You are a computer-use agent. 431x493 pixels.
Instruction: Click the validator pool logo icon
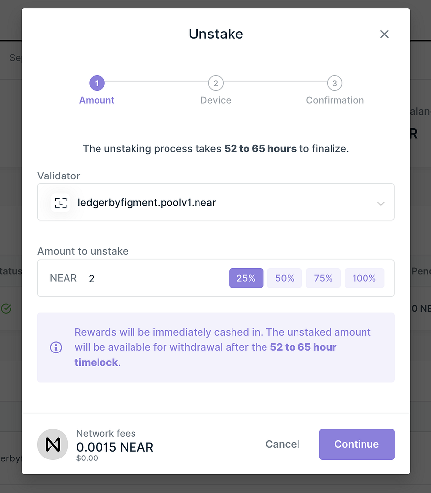[x=61, y=202]
